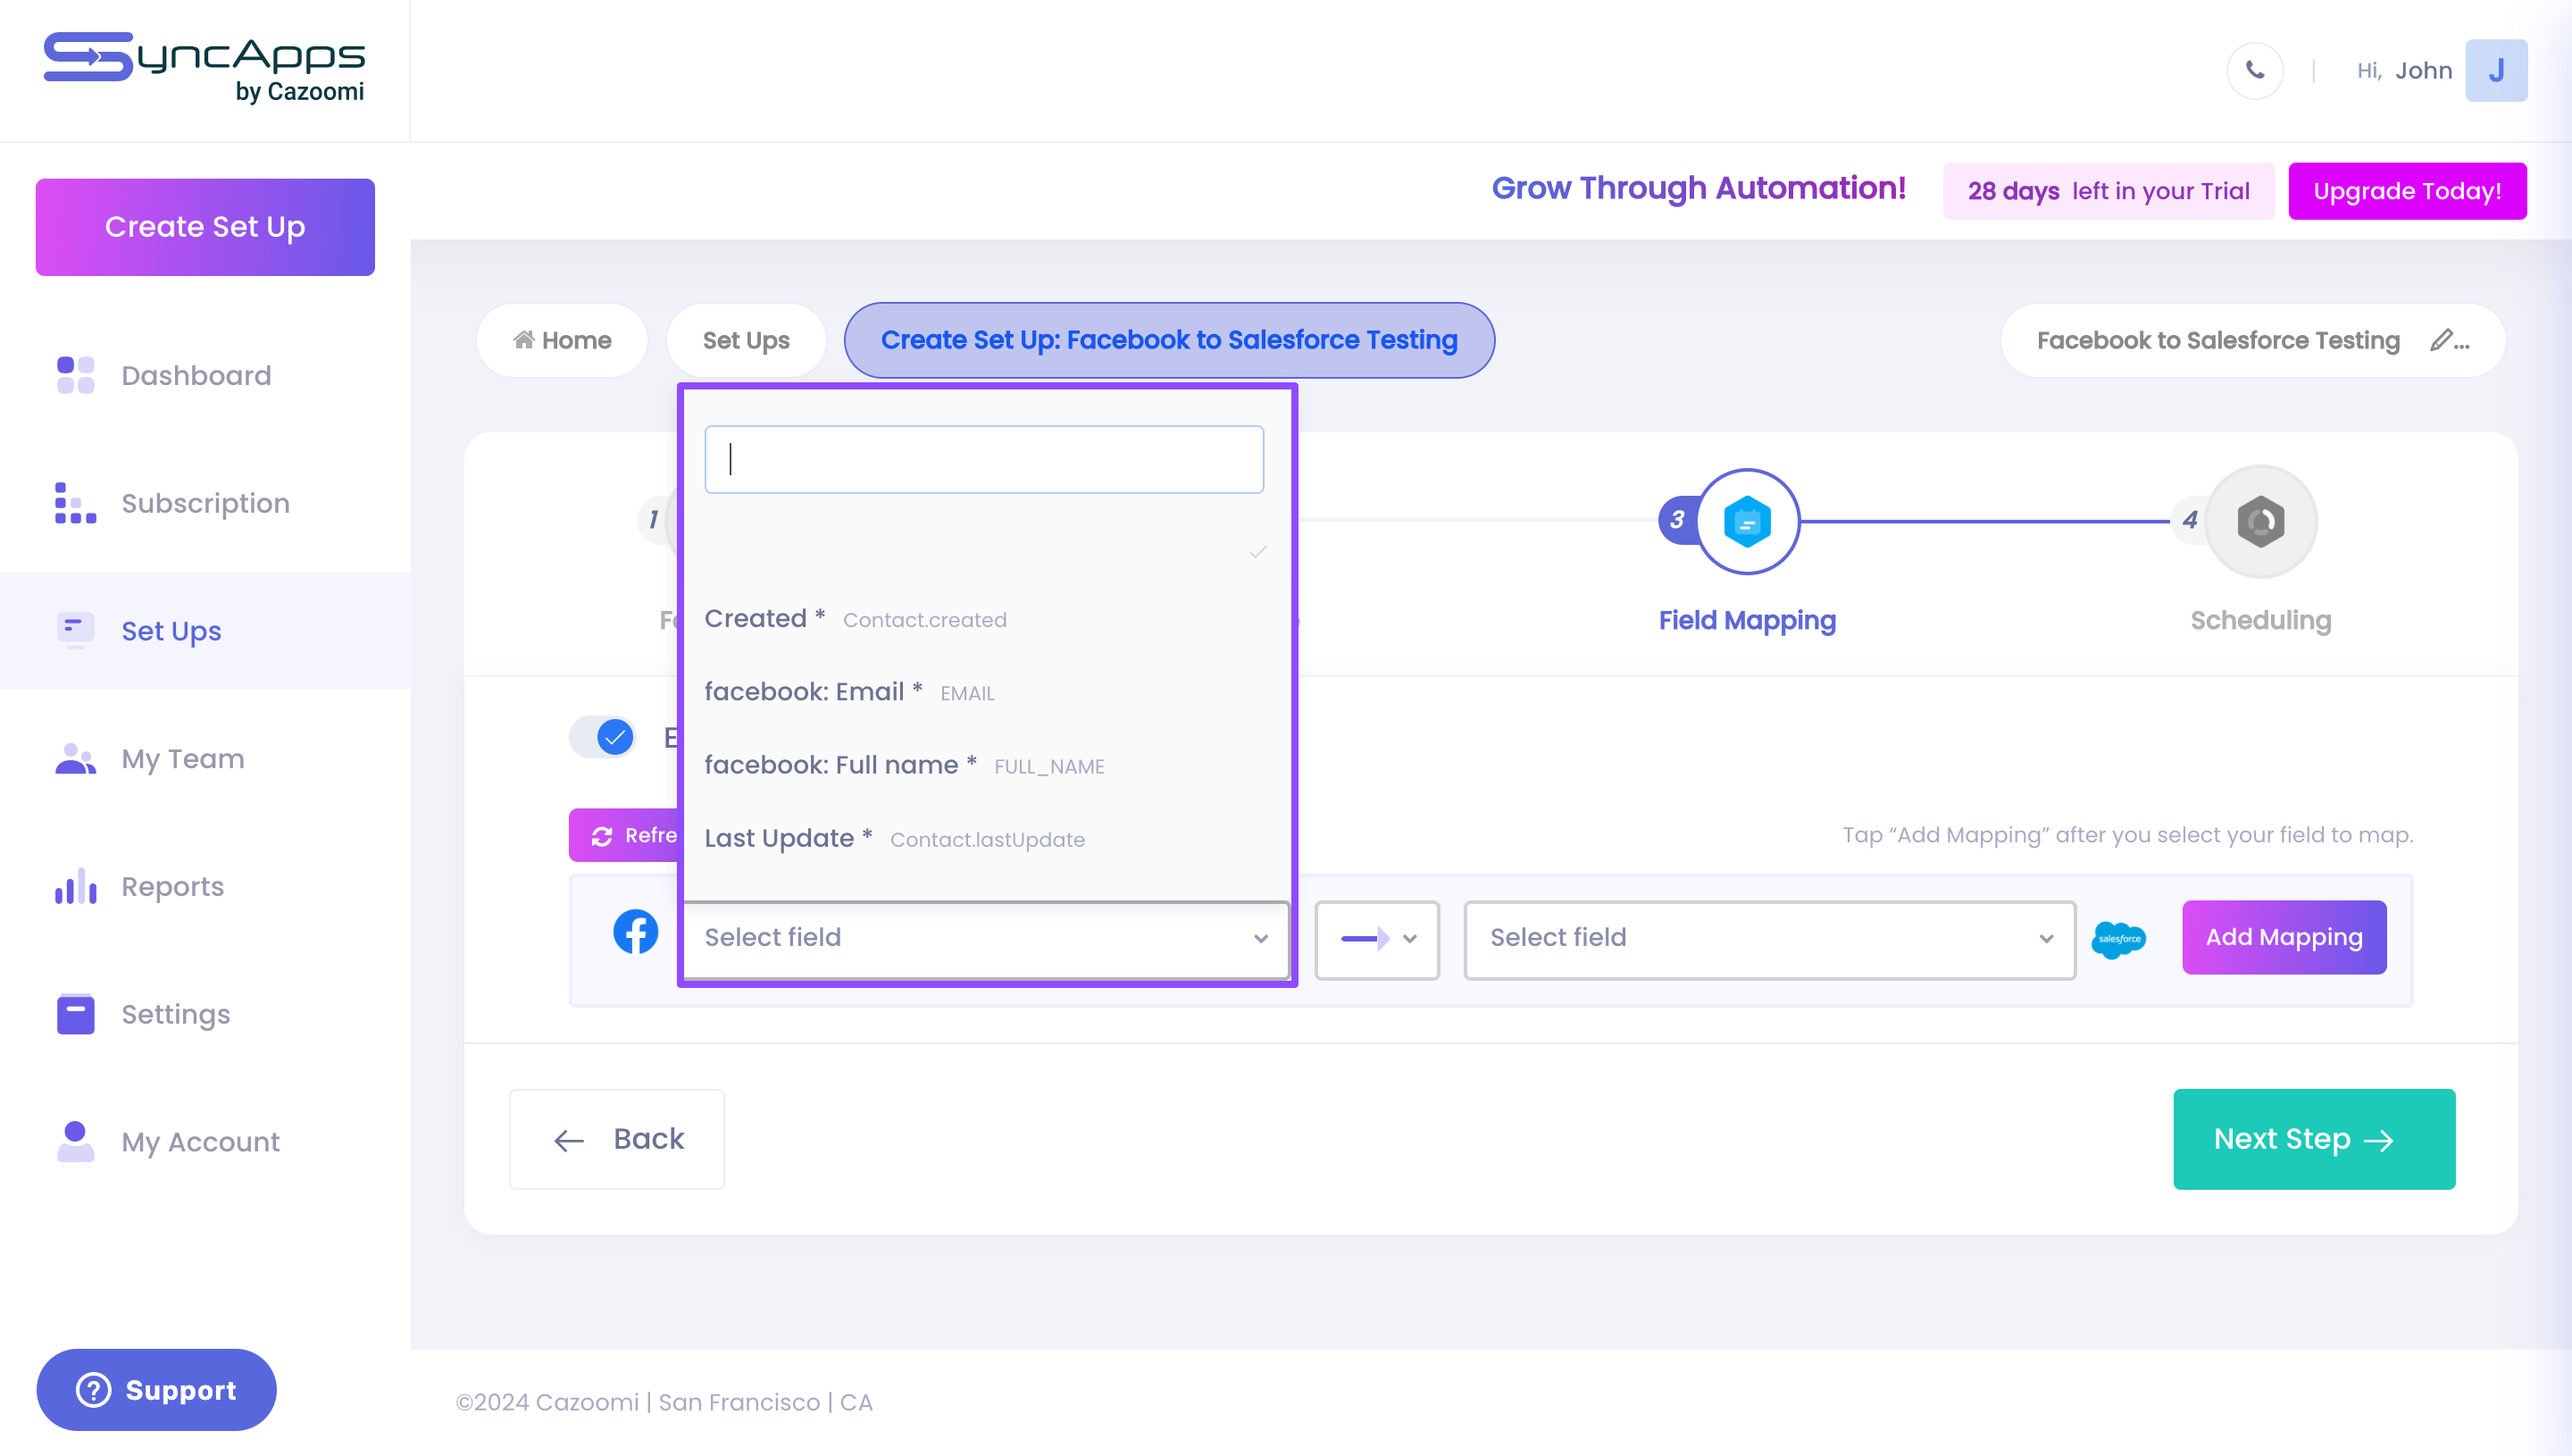Click the Set Ups sidebar icon
Screen dimensions: 2572x1456
tap(75, 631)
